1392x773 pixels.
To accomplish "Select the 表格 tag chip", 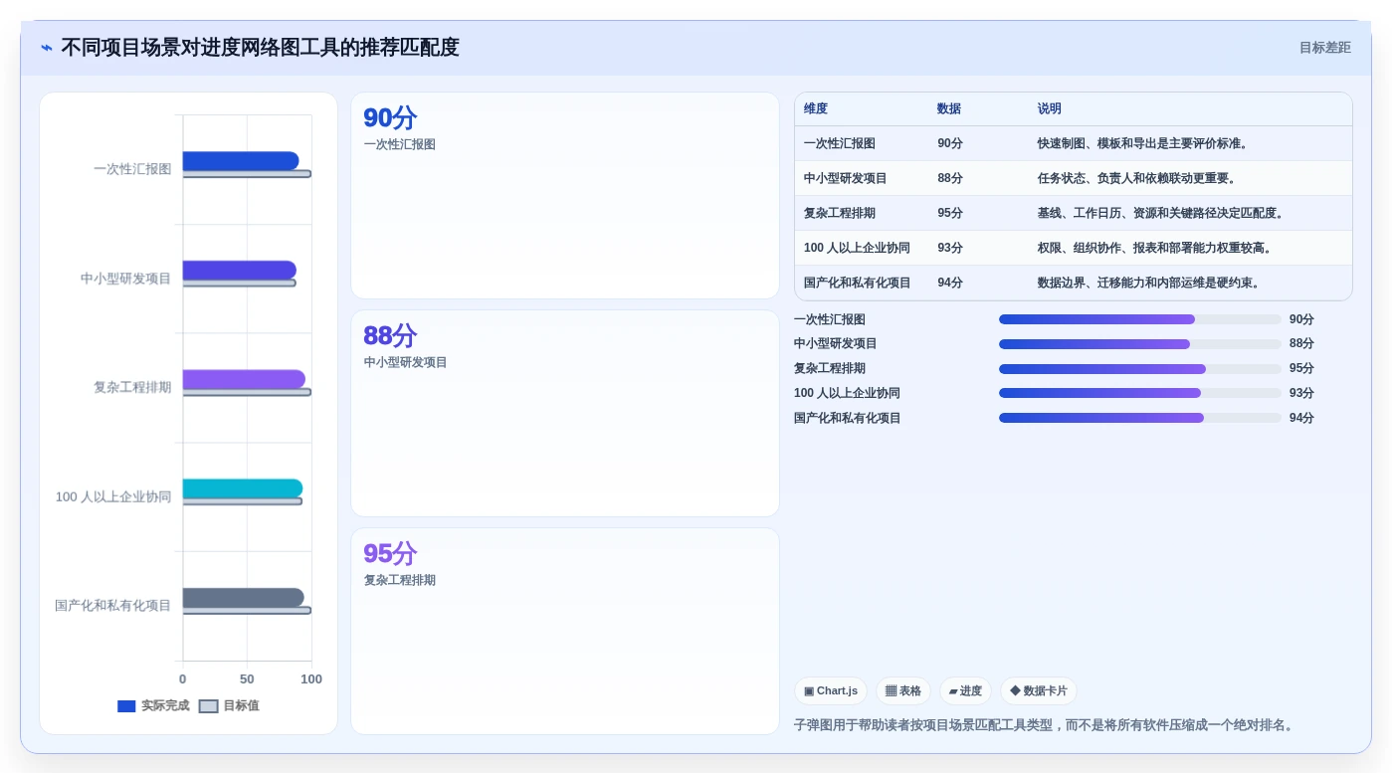I will coord(903,690).
